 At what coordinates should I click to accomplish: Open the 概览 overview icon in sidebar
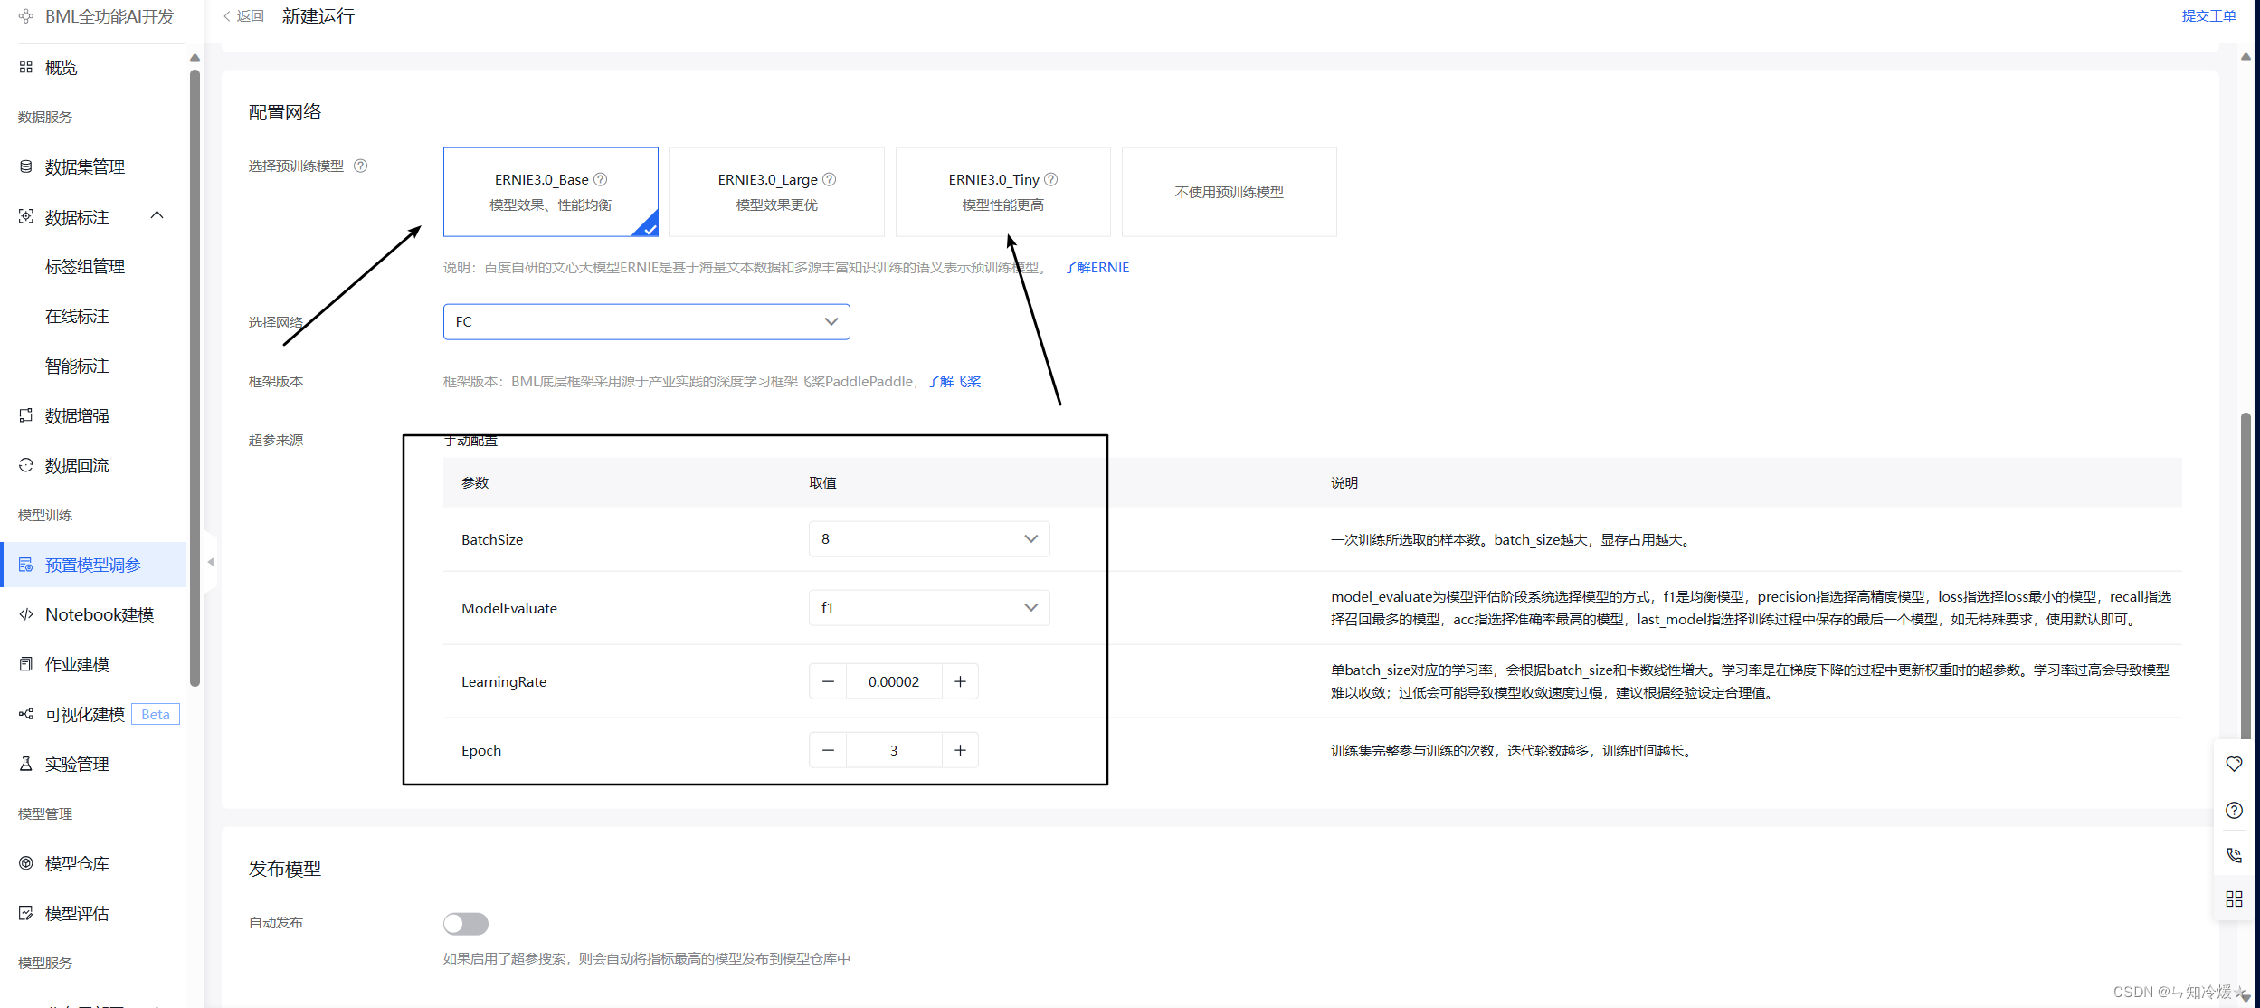pyautogui.click(x=25, y=67)
